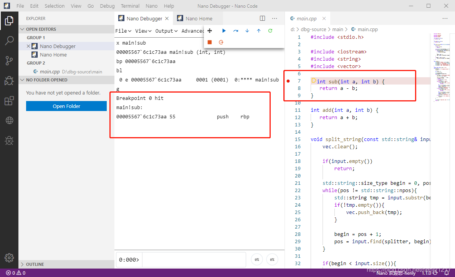Click the notifications bell in status bar

447,273
